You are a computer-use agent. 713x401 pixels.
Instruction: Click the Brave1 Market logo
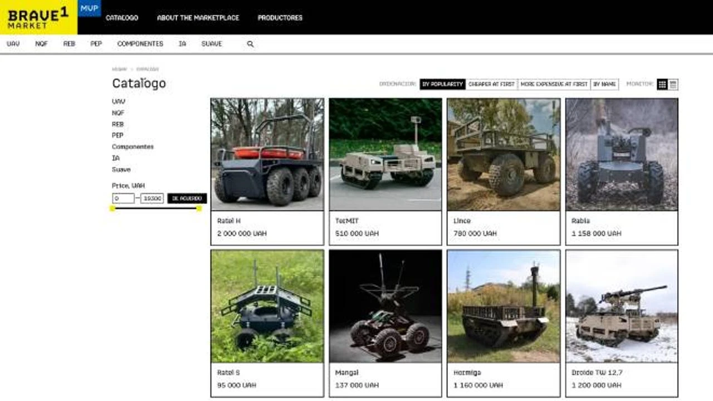(x=38, y=17)
